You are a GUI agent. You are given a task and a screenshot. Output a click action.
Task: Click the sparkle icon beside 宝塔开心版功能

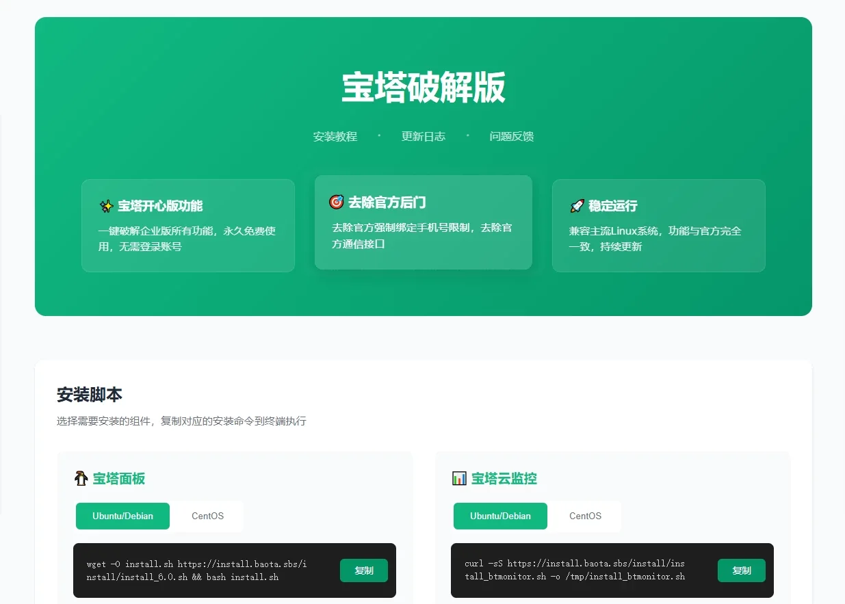107,205
